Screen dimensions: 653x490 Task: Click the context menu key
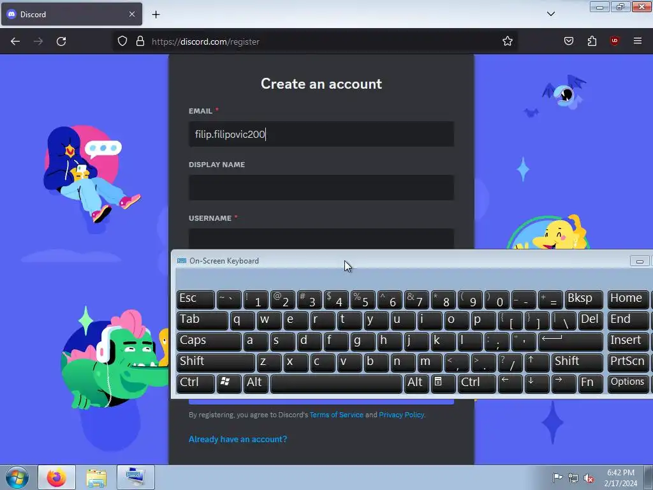tap(443, 383)
